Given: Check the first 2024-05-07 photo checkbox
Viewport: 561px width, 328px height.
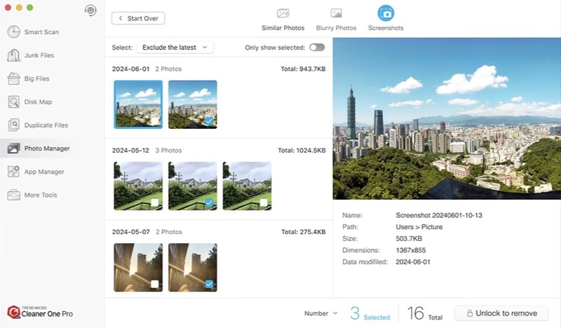Looking at the screenshot, I should click(154, 284).
